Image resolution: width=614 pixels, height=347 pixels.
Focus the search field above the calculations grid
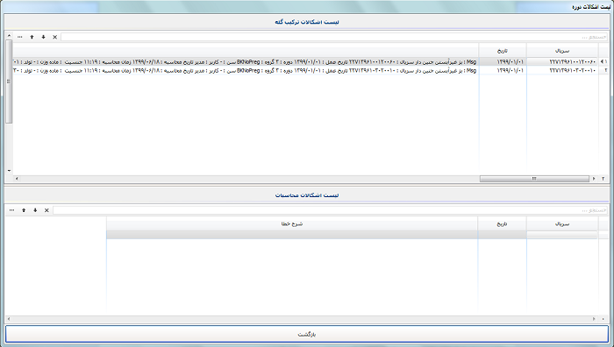pos(331,210)
